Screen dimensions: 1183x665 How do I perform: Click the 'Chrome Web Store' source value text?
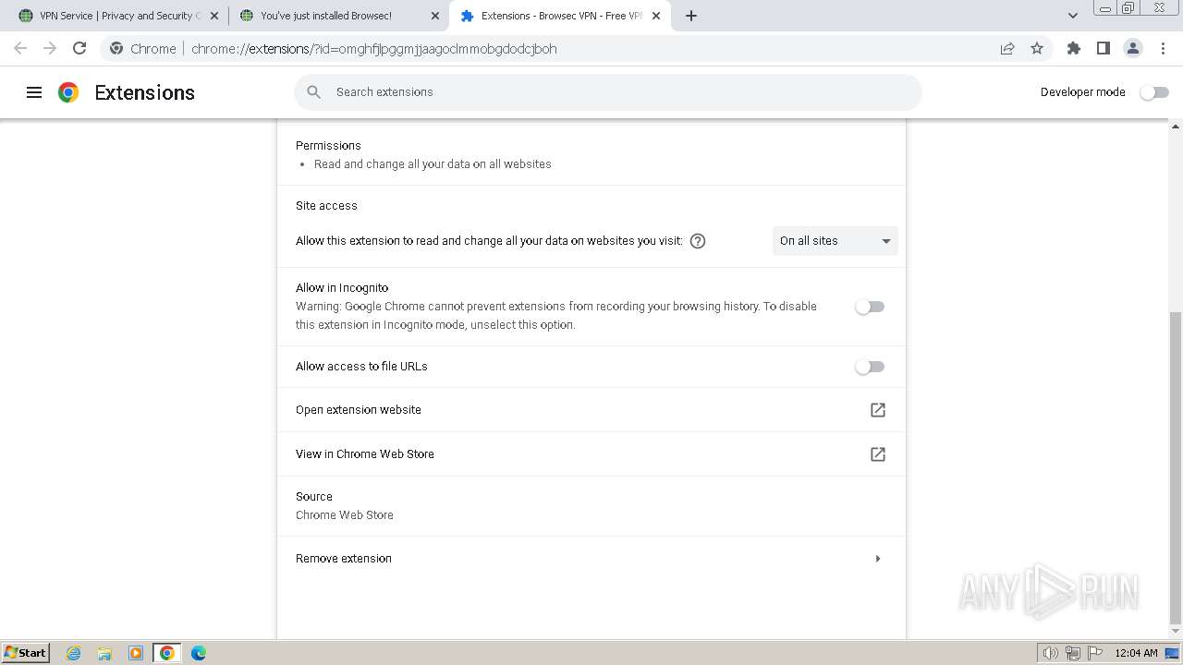coord(345,515)
